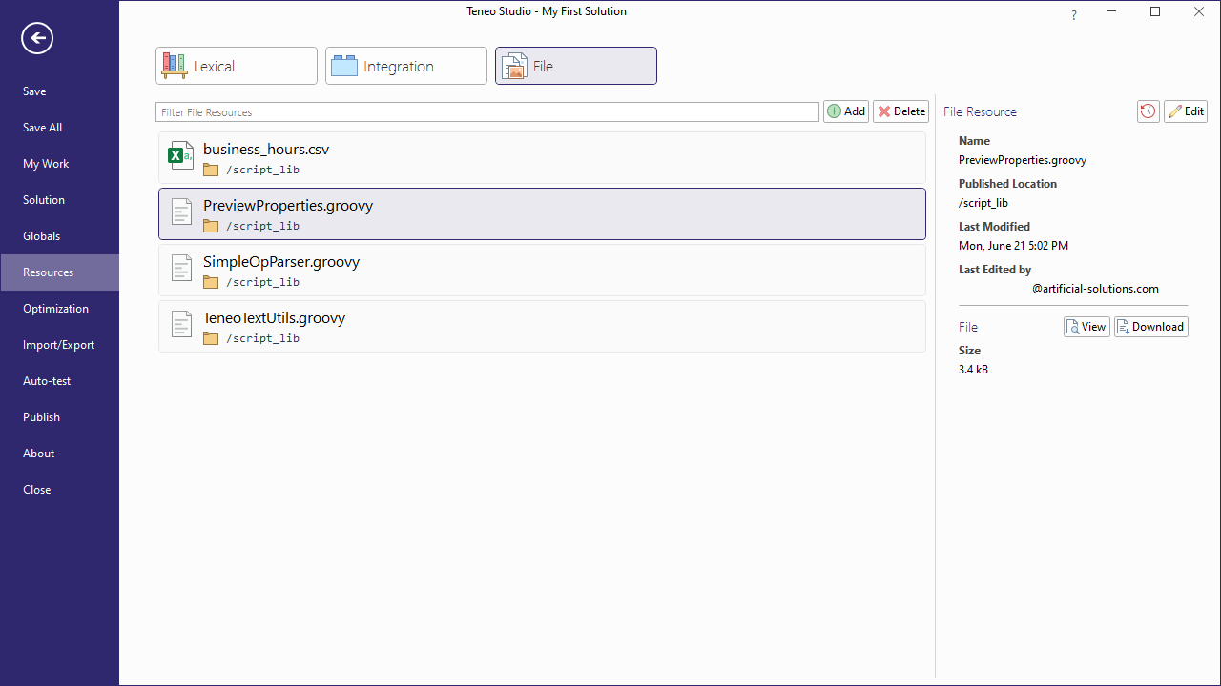Minimize the Teneo Studio window
The image size is (1221, 686).
pyautogui.click(x=1112, y=12)
